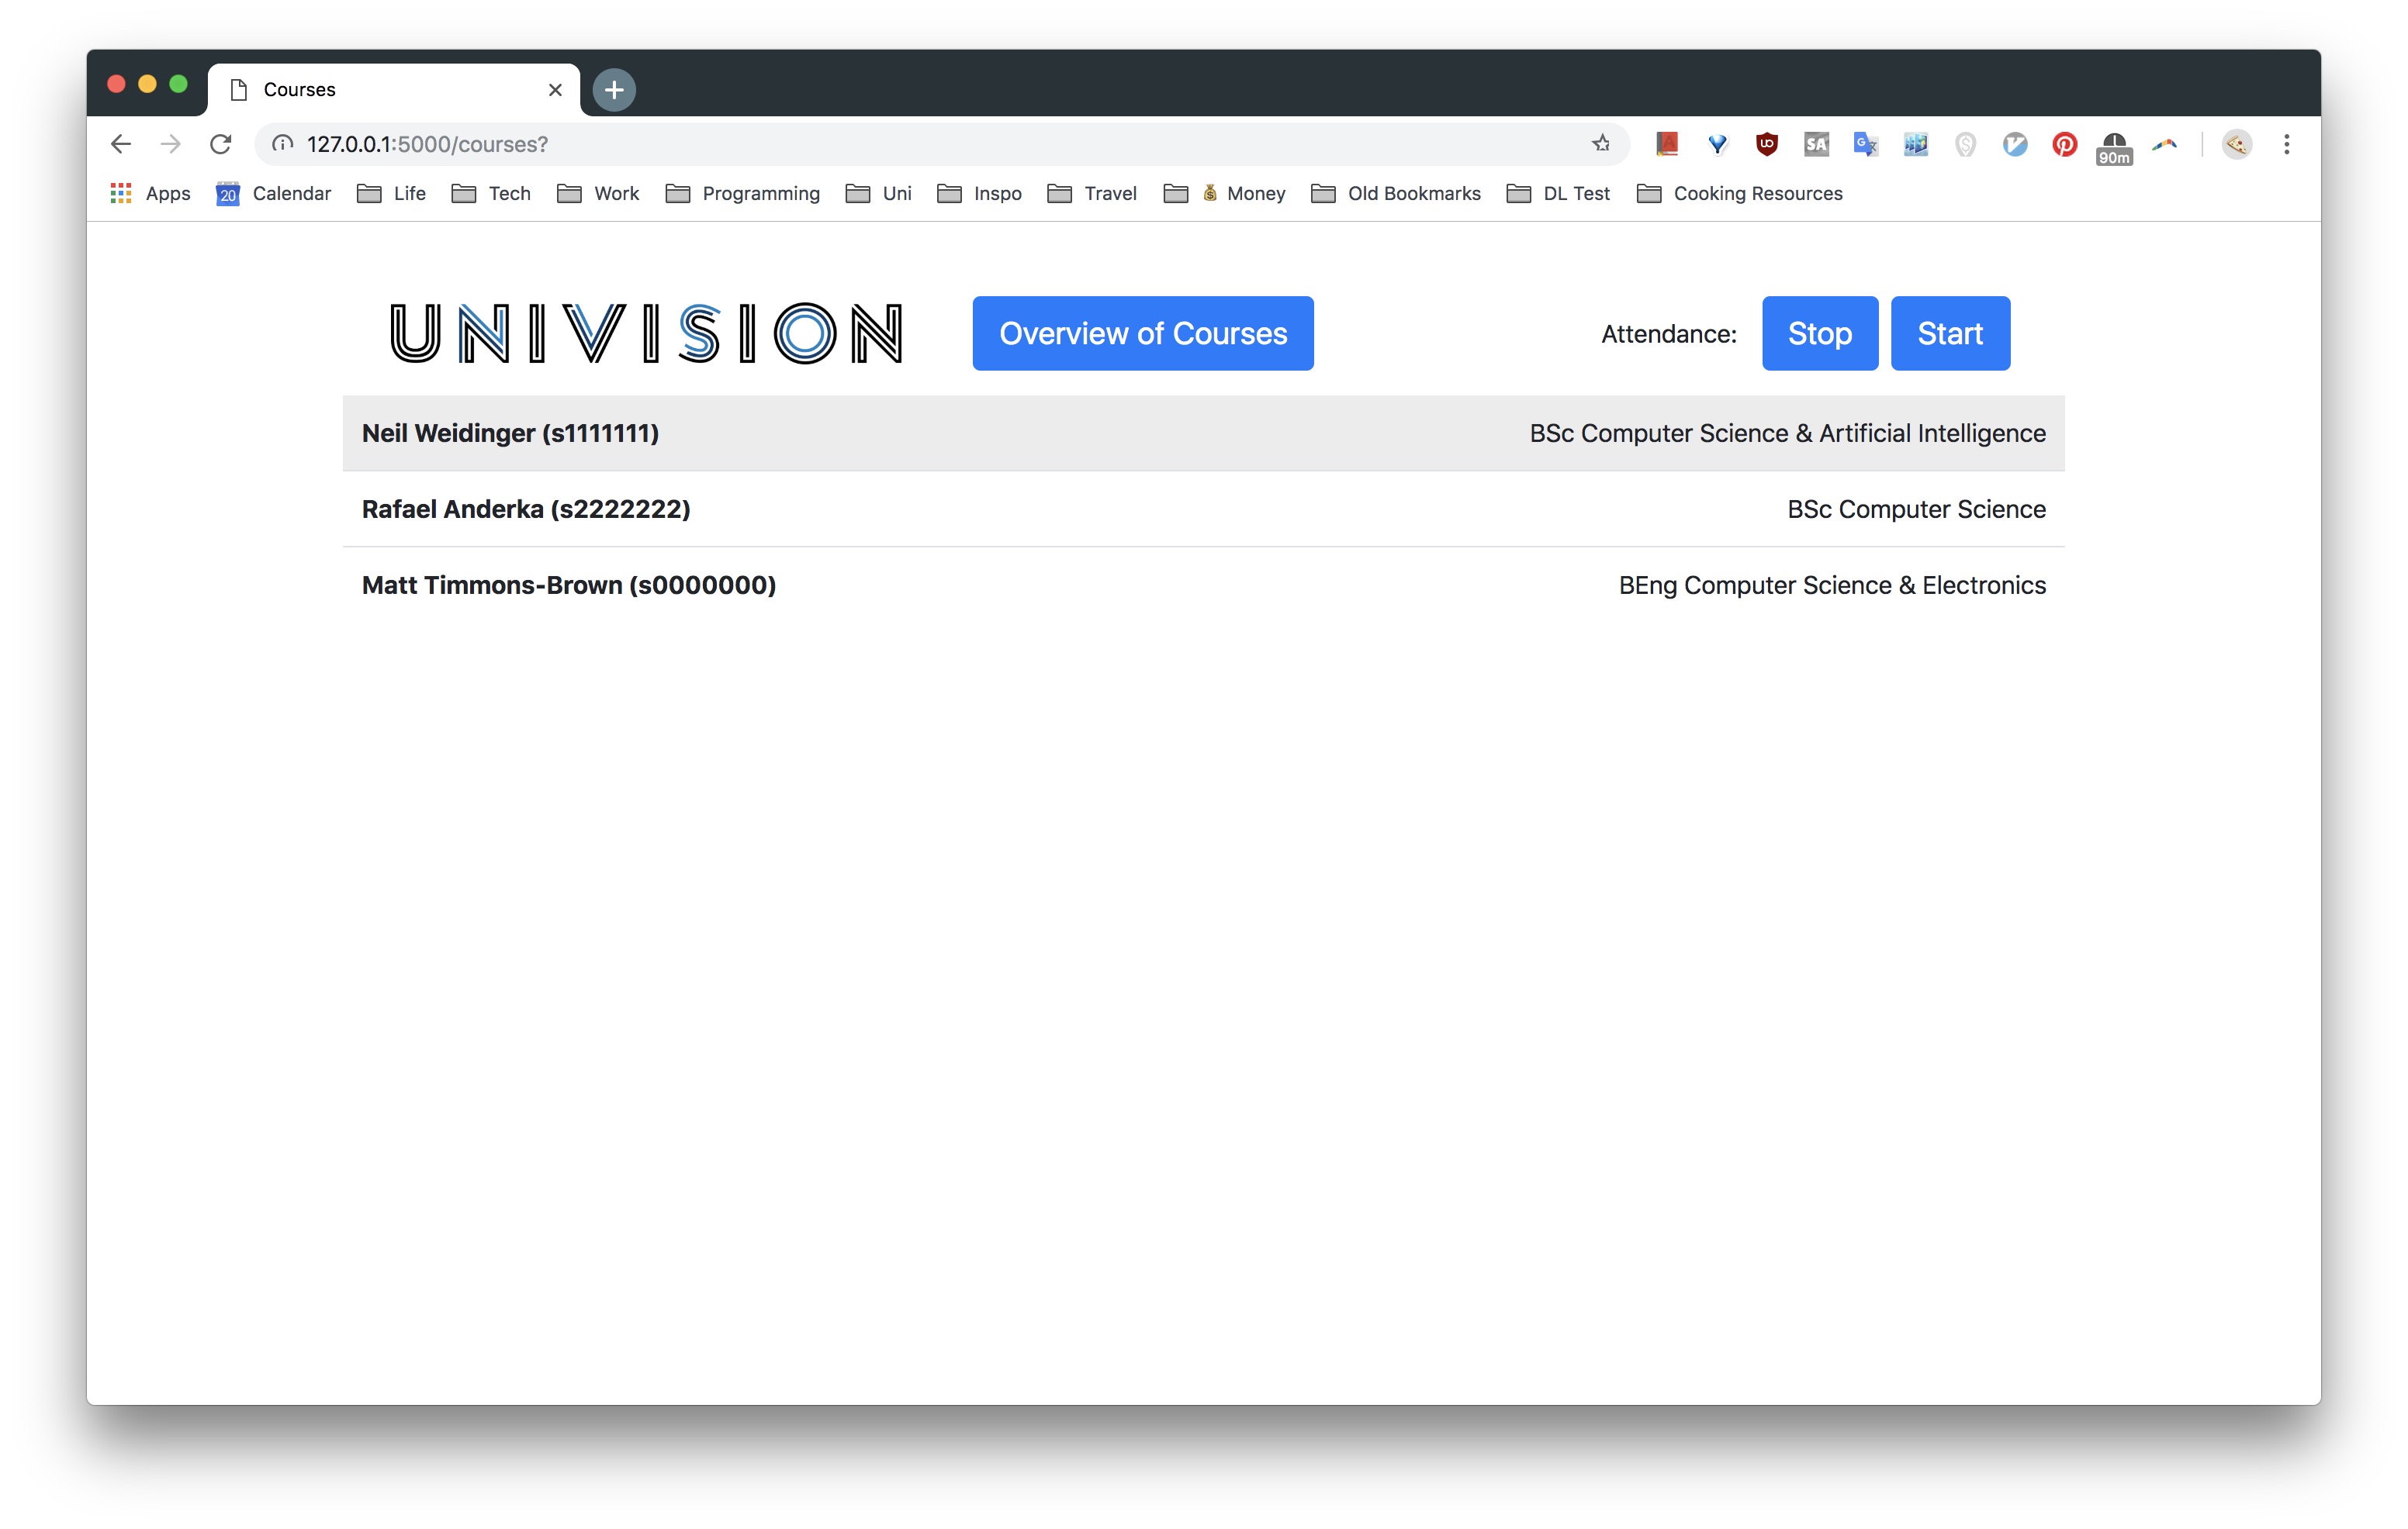This screenshot has height=1529, width=2408.
Task: Reload the courses page
Action: click(x=220, y=144)
